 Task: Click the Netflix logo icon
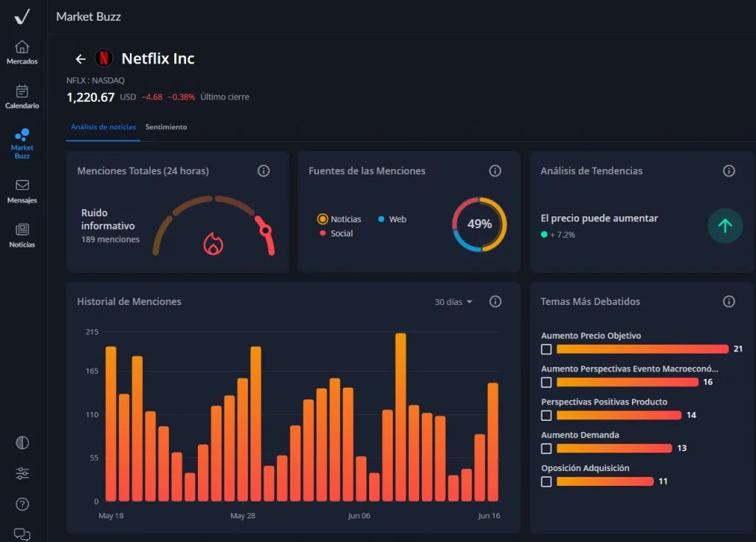tap(103, 58)
